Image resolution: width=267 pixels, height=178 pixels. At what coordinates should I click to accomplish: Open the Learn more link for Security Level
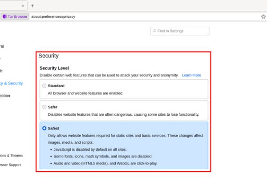point(191,75)
